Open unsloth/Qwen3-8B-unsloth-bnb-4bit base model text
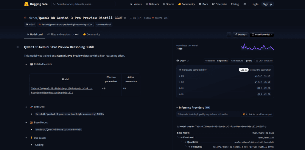Viewport: 305px width, 150px height. [x=58, y=129]
